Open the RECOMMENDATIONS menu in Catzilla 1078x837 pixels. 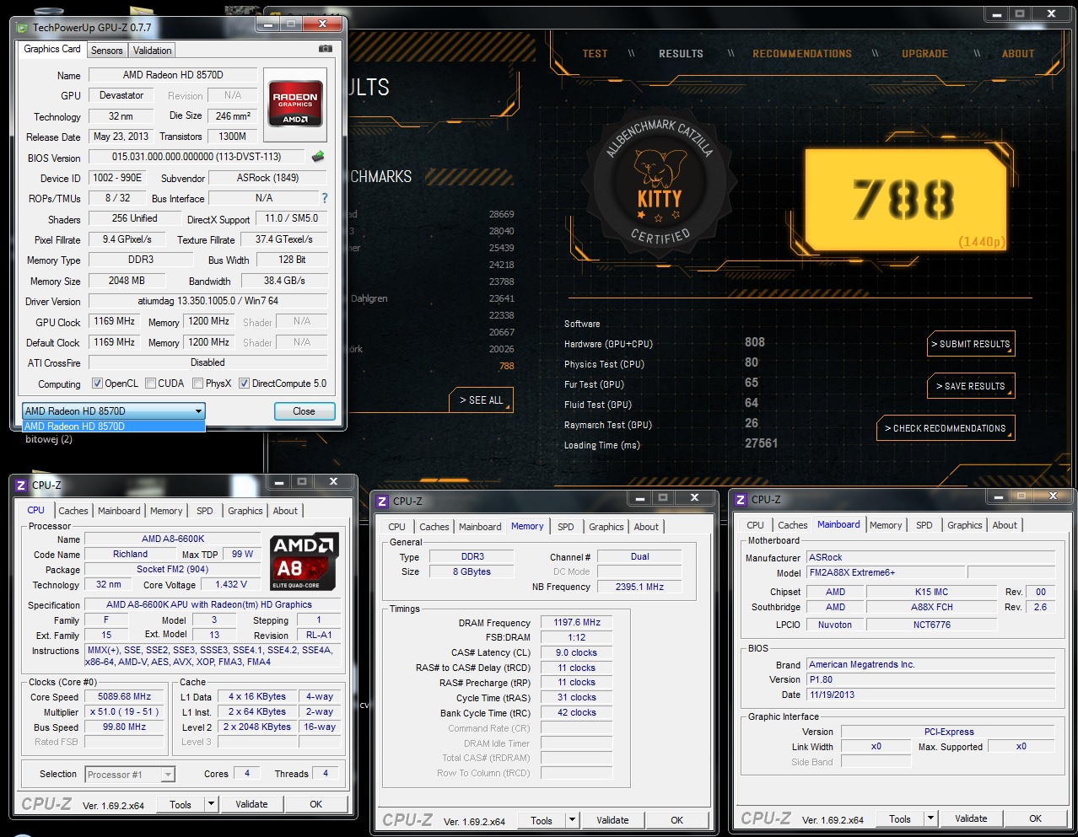(x=802, y=54)
